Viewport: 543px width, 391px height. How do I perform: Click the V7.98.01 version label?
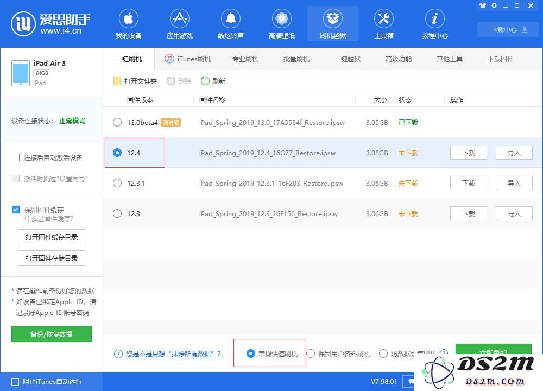[384, 382]
